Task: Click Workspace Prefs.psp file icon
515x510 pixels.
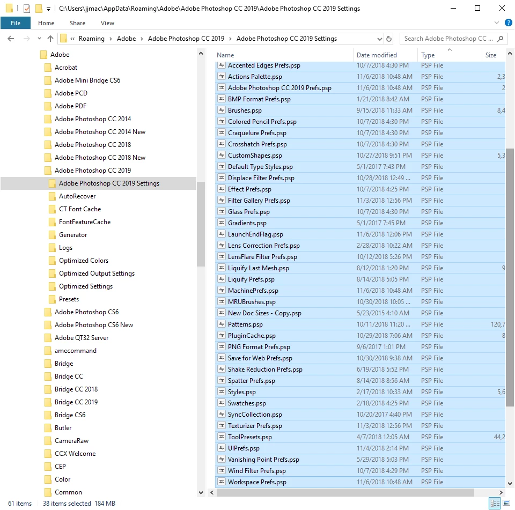Action: point(222,482)
